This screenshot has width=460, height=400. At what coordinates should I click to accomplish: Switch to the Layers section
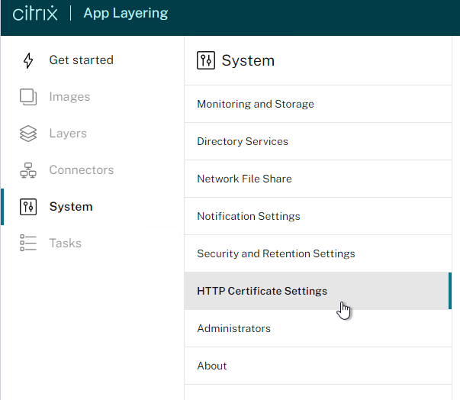pyautogui.click(x=68, y=134)
